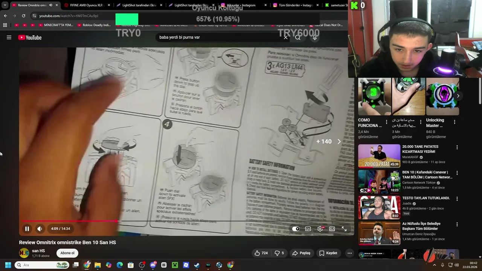This screenshot has width=482, height=271.
Task: Show hidden system tray icons
Action: coord(434,265)
